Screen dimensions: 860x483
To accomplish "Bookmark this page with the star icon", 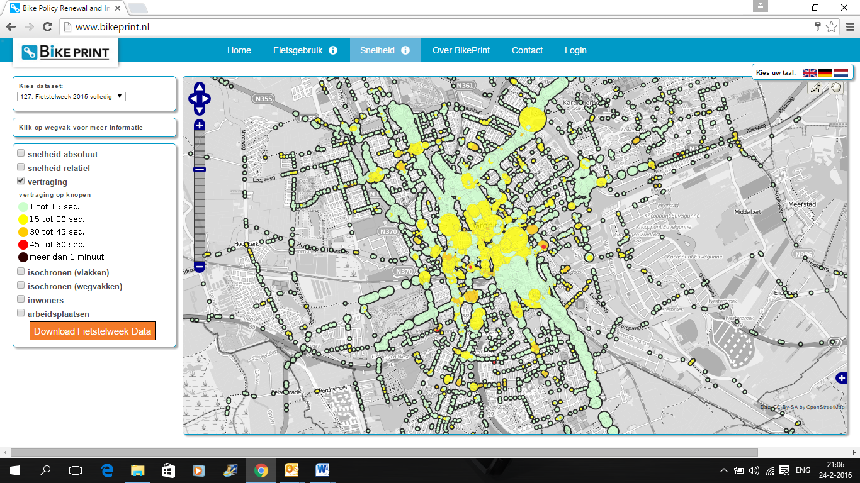I will [831, 27].
